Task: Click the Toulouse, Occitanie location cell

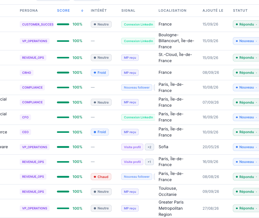Action: 168,192
